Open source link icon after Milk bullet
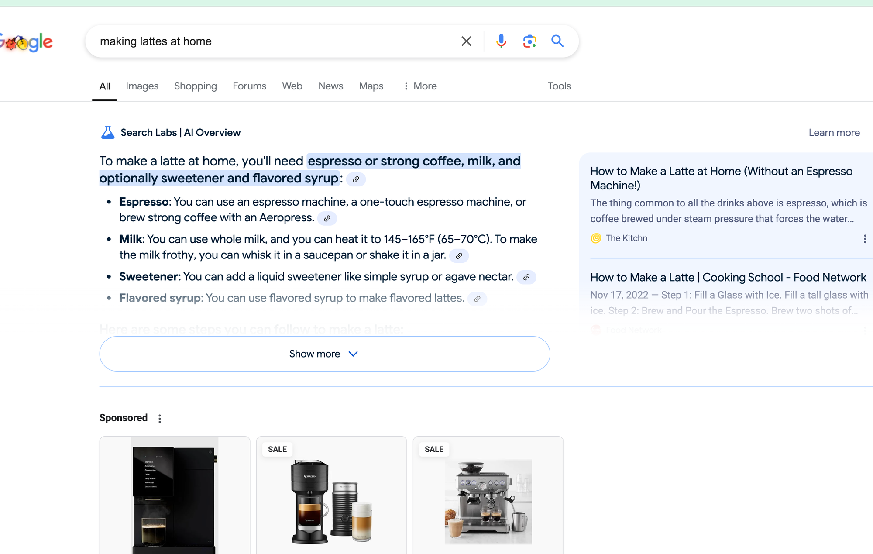 coord(459,256)
